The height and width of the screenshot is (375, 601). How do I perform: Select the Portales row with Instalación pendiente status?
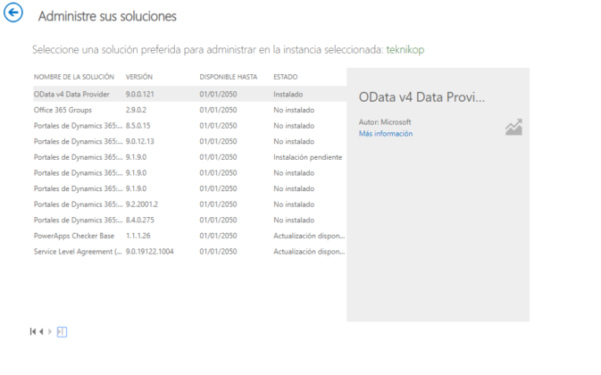[x=189, y=157]
